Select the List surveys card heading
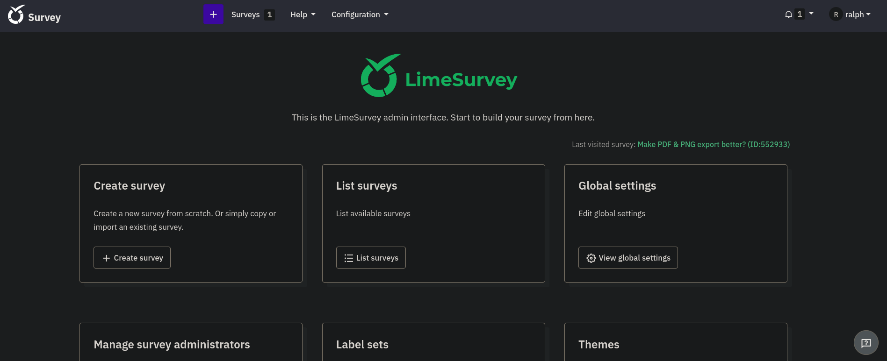 pos(367,186)
